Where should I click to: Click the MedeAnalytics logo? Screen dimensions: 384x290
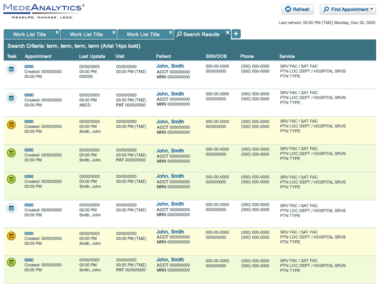tap(44, 11)
